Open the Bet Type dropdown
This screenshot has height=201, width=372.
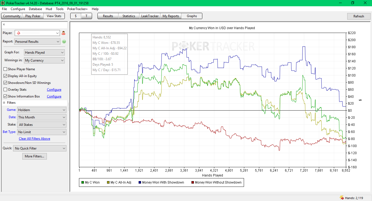coord(42,132)
